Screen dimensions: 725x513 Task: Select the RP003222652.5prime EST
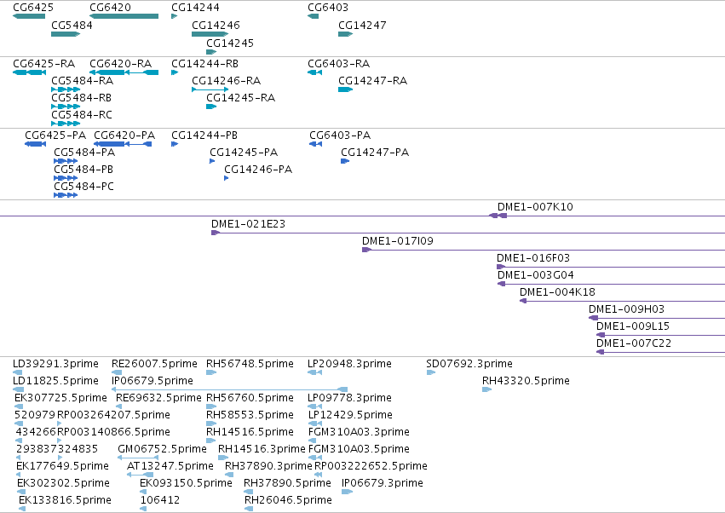click(x=318, y=475)
